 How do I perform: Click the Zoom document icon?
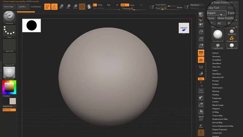click(x=201, y=32)
